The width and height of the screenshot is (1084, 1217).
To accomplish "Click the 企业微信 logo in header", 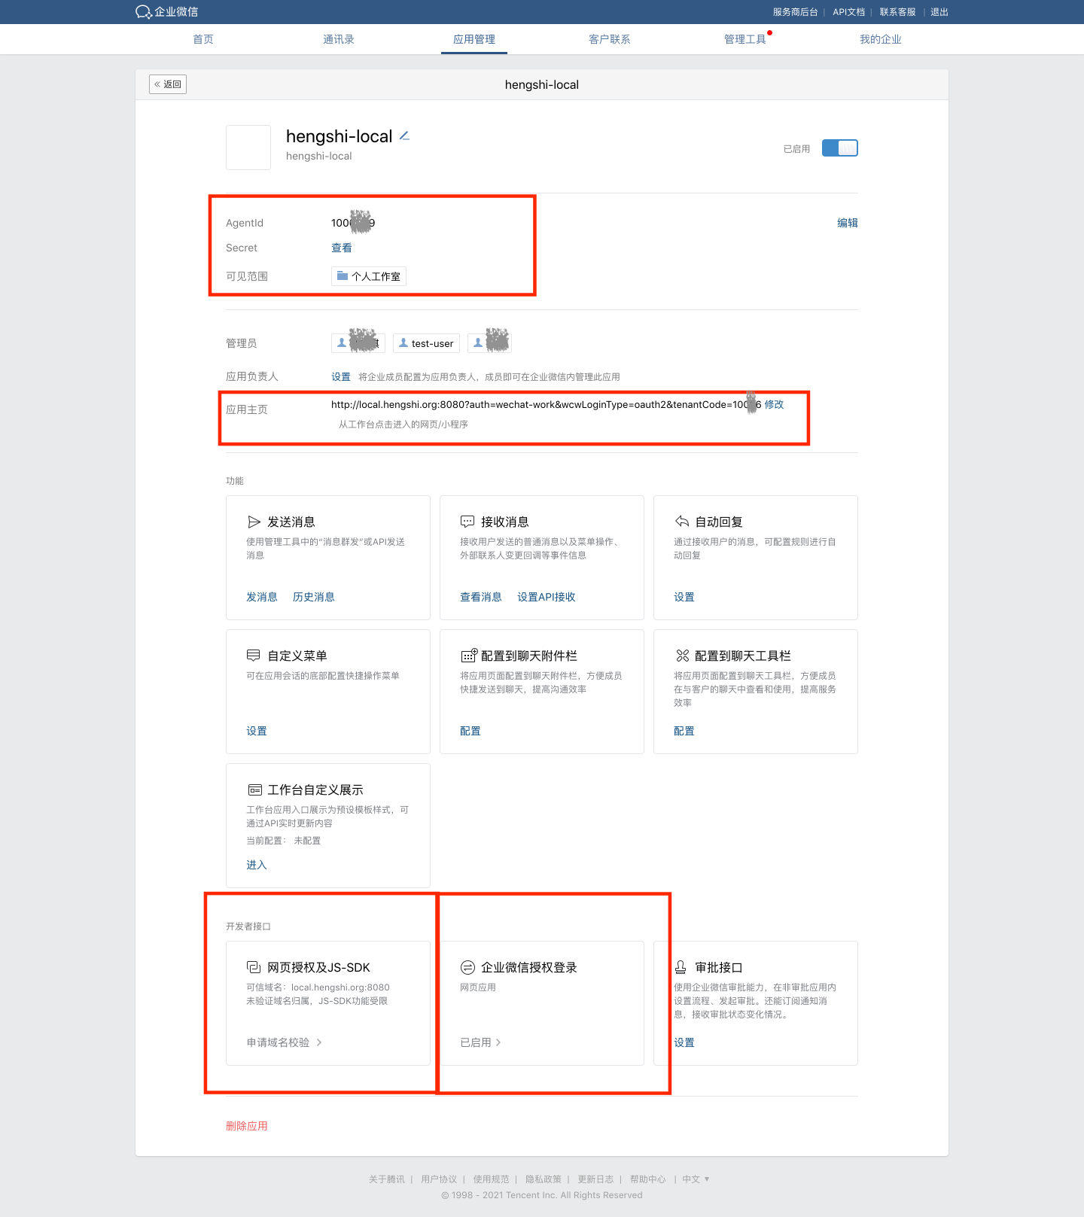I will [x=166, y=12].
